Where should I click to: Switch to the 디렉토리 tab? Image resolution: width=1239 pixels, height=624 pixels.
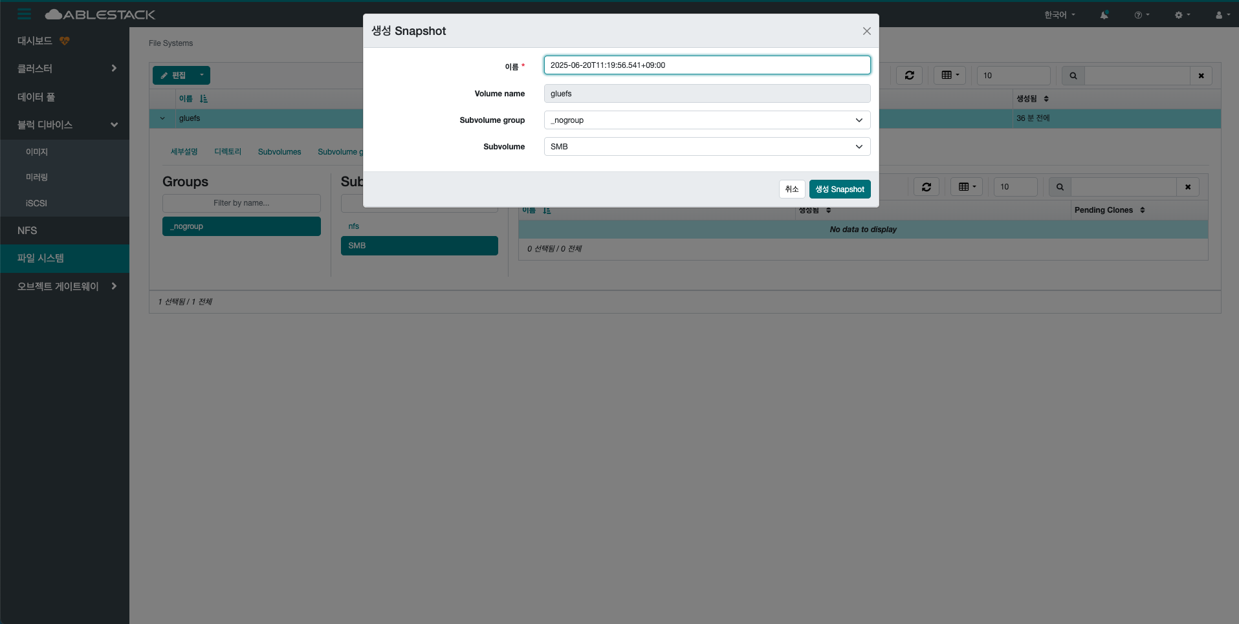click(x=228, y=152)
